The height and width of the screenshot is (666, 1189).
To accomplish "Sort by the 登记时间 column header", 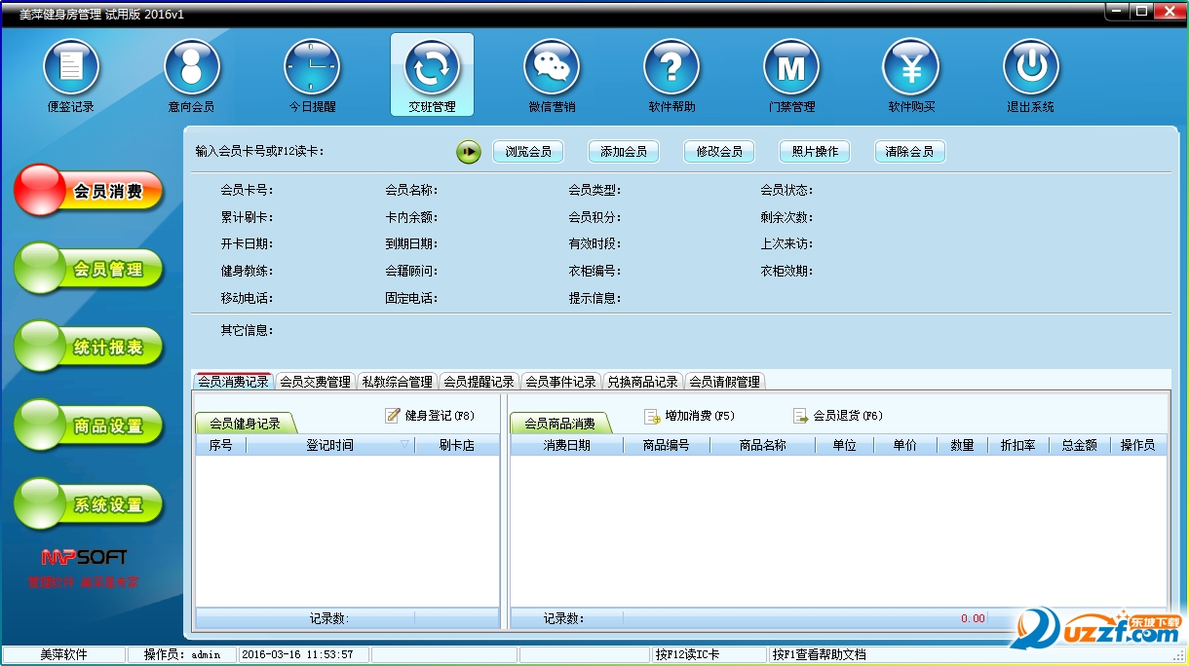I will point(330,445).
